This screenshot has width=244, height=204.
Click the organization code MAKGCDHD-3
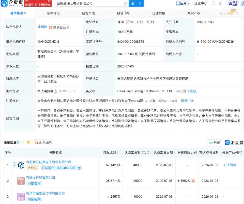pos(48,41)
